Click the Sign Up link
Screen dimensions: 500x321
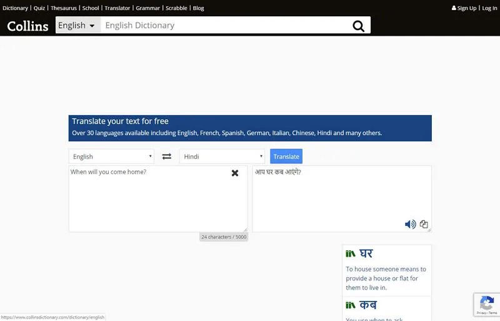tap(464, 8)
